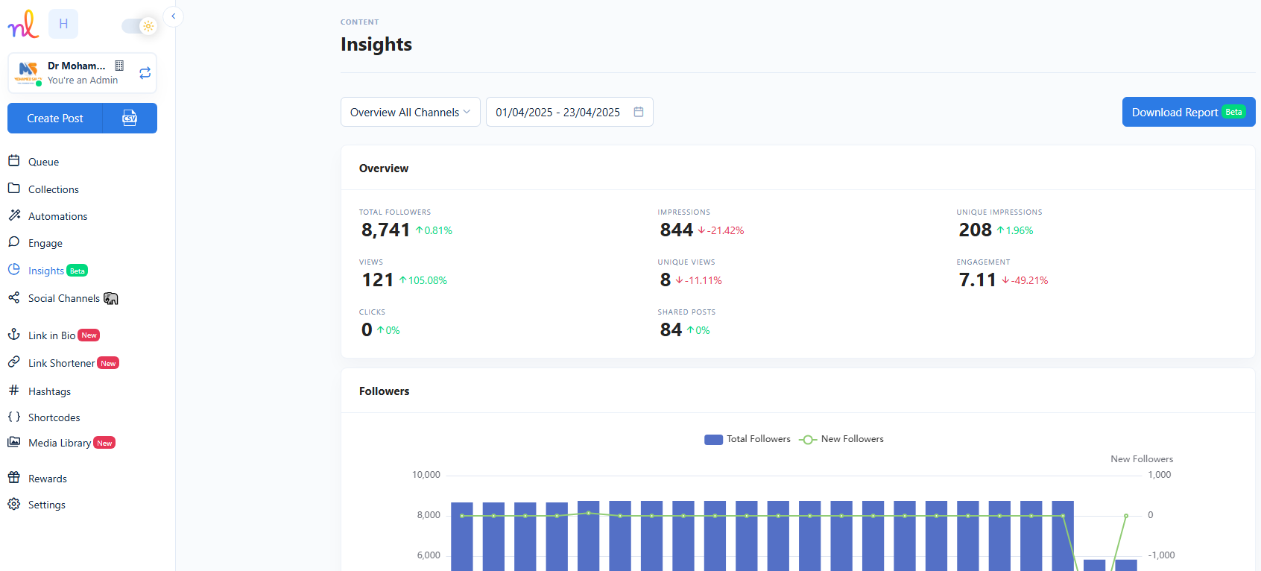
Task: Open Settings page
Action: [46, 505]
